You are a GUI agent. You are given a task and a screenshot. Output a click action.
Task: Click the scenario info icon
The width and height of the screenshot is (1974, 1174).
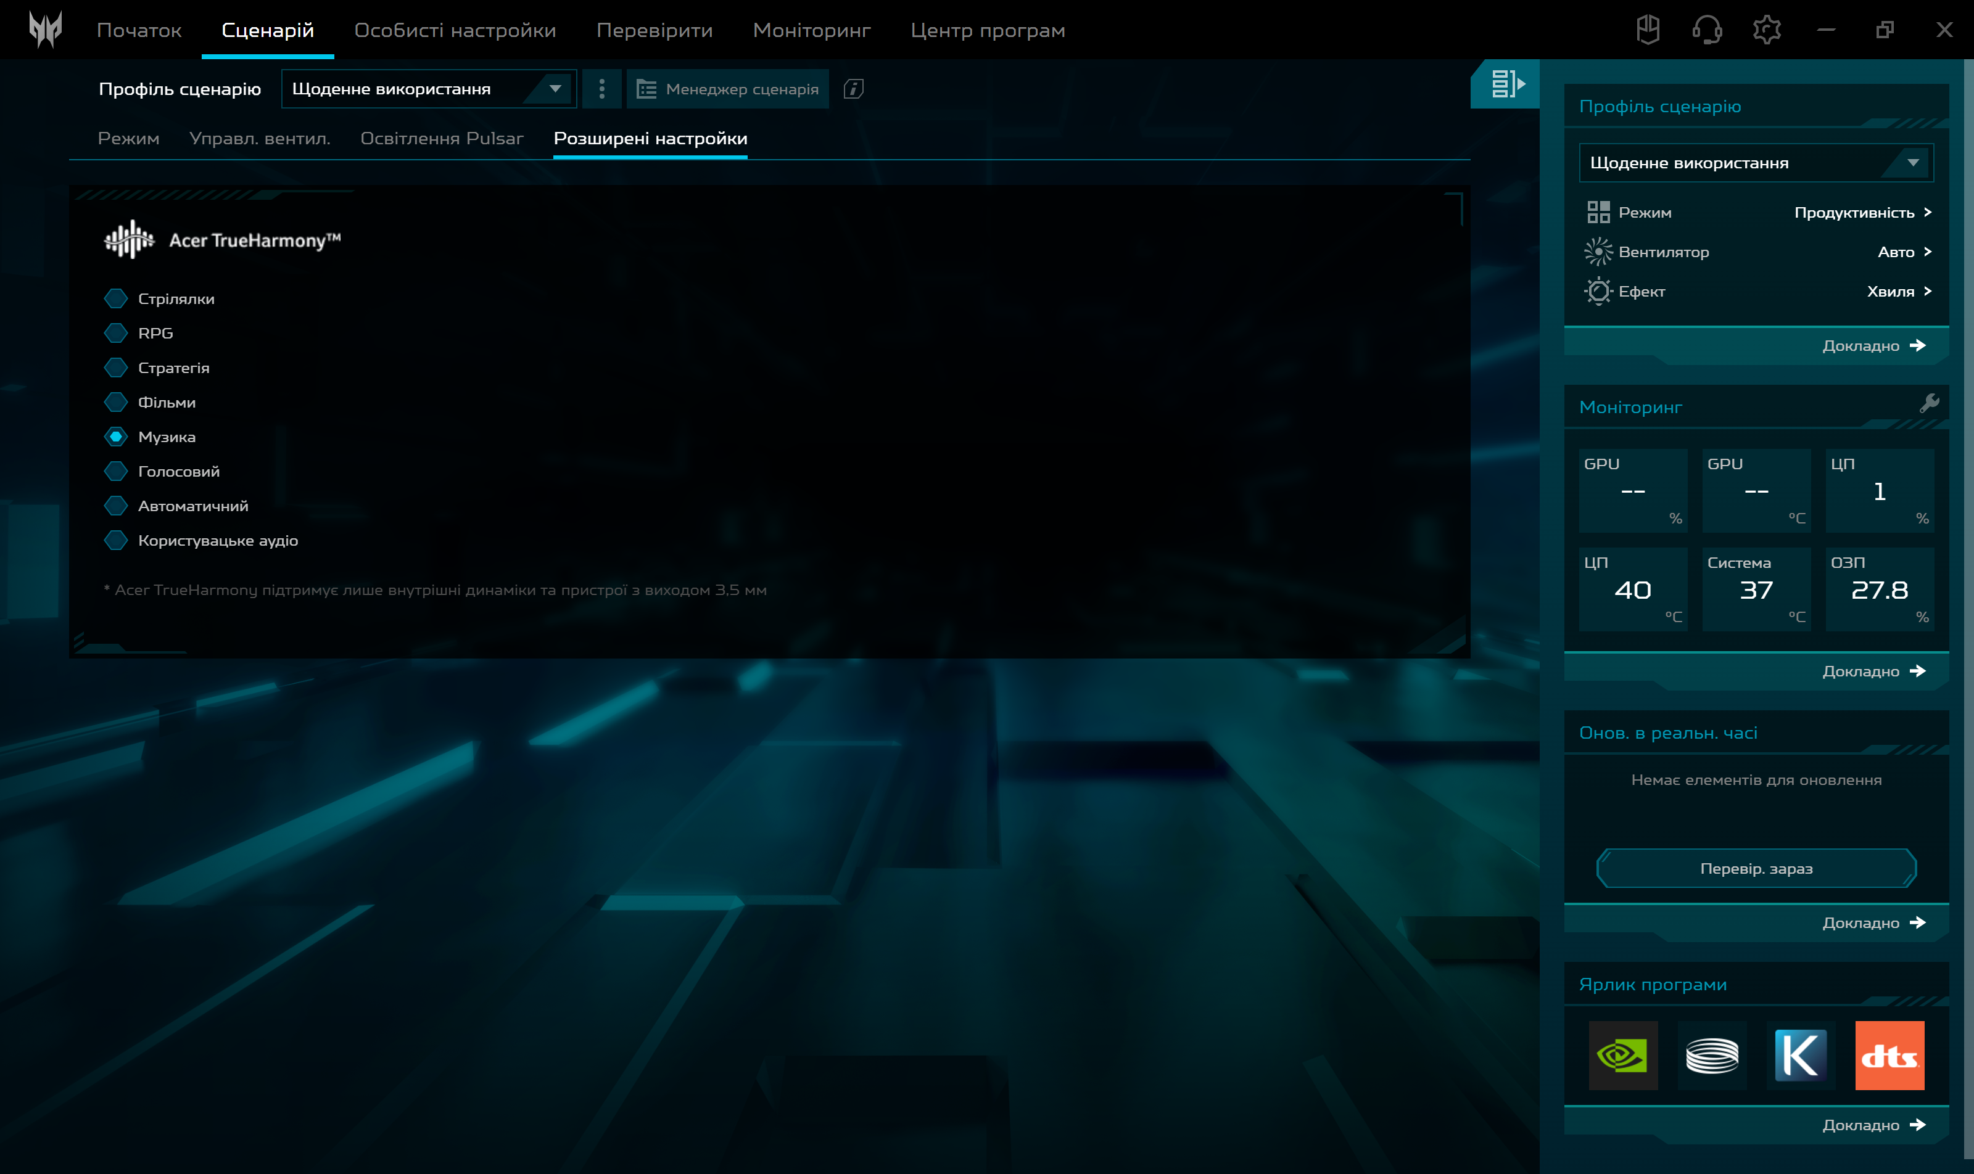coord(853,89)
